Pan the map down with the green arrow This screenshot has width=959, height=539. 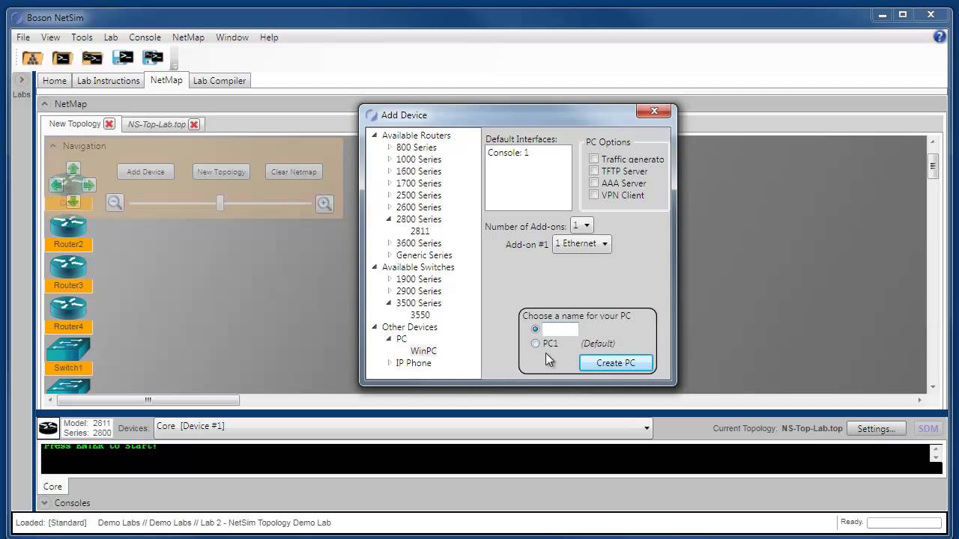tap(73, 201)
